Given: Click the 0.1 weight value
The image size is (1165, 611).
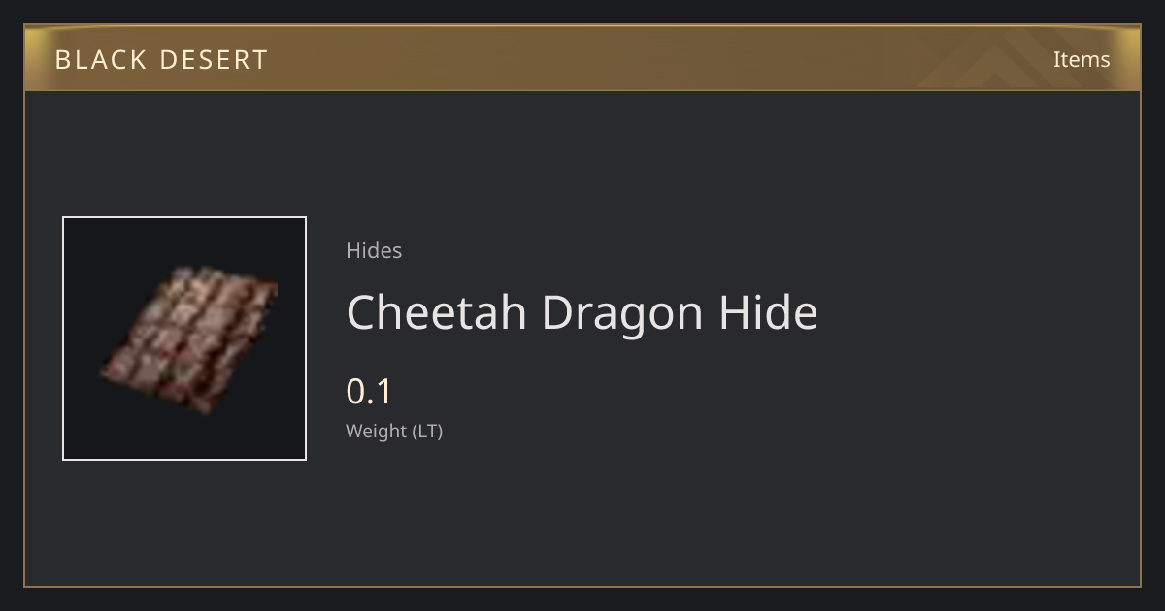Looking at the screenshot, I should point(369,392).
